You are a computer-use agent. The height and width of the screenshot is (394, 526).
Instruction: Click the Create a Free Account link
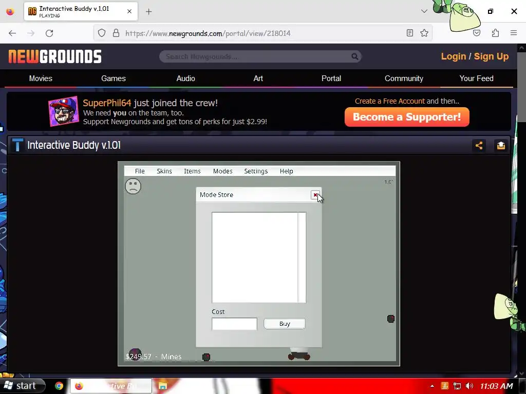390,101
